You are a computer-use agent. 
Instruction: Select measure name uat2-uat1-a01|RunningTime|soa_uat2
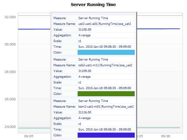pos(105,24)
